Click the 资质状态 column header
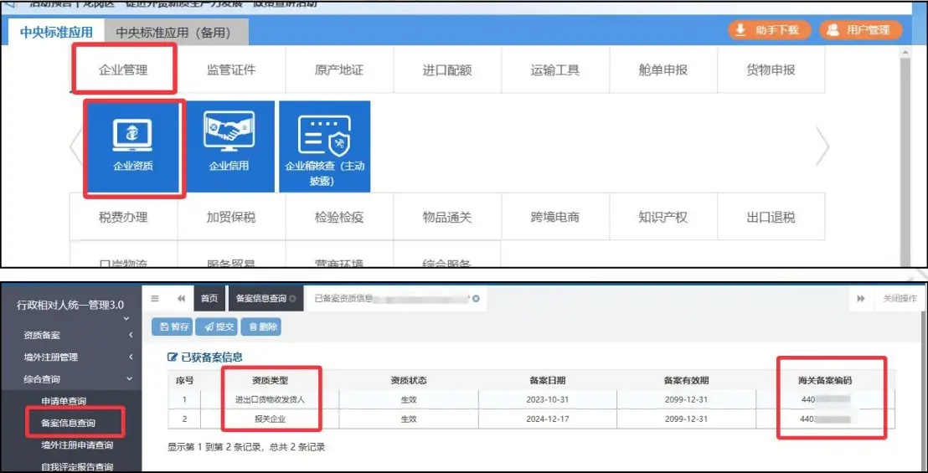The image size is (928, 473). [x=409, y=380]
